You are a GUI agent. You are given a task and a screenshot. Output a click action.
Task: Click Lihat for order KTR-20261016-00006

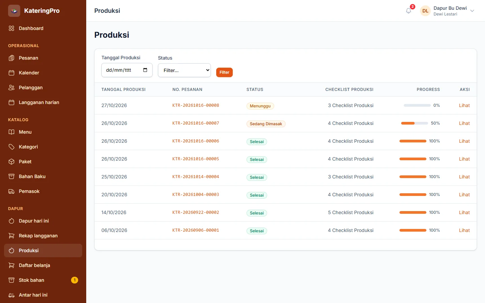point(464,141)
